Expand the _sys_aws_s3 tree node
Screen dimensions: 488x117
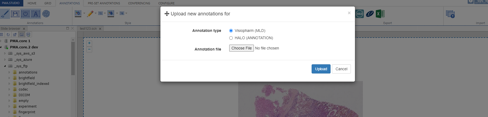coord(5,54)
